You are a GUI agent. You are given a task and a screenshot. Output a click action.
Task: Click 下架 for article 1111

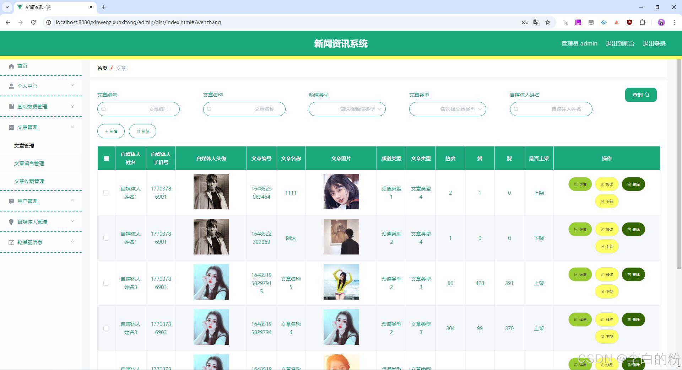click(x=607, y=201)
